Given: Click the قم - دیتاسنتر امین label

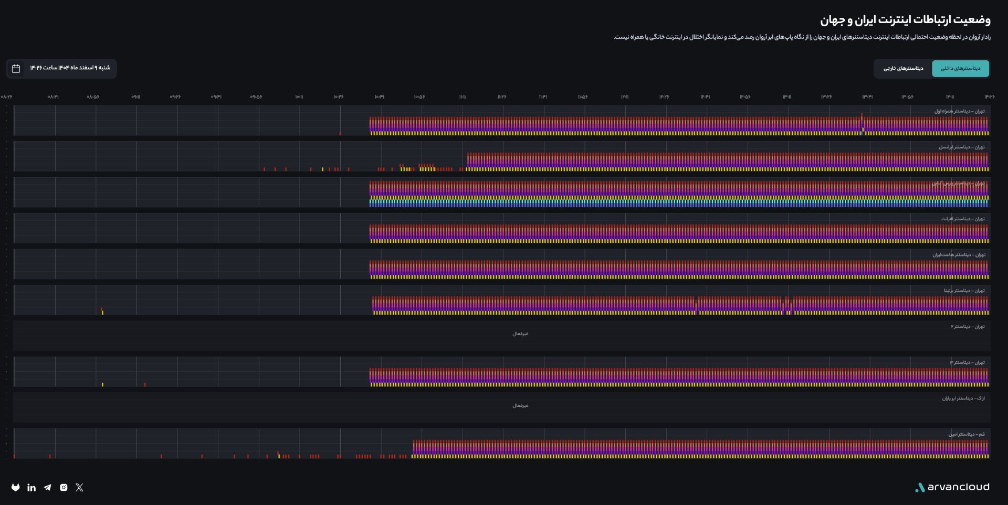Looking at the screenshot, I should pos(966,434).
